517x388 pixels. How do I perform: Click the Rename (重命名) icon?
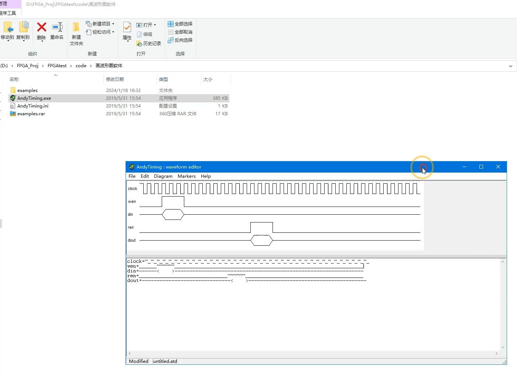[57, 27]
